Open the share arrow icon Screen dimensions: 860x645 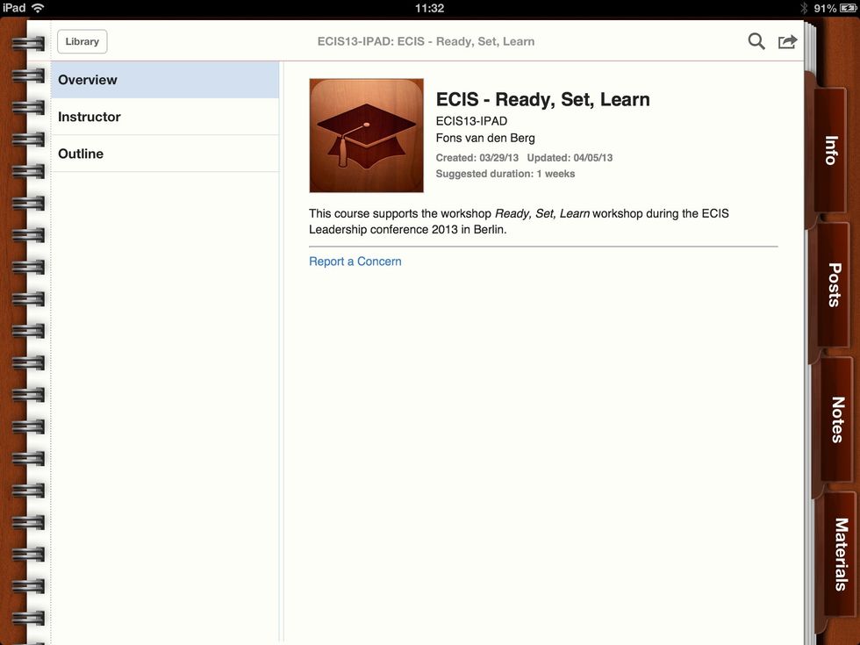[x=787, y=41]
